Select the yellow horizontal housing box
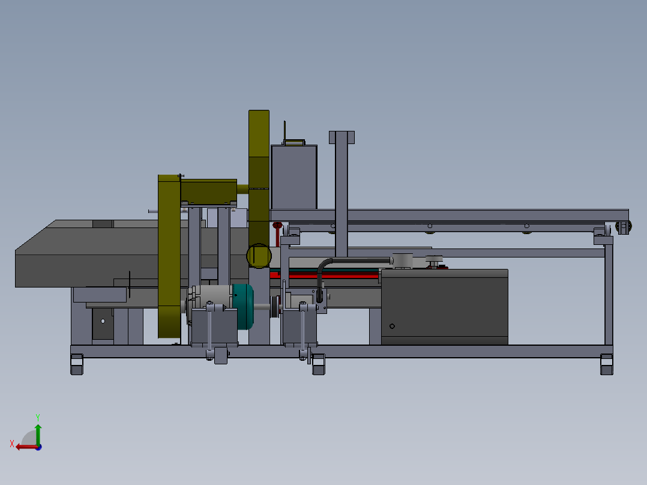The image size is (647, 485). 209,191
